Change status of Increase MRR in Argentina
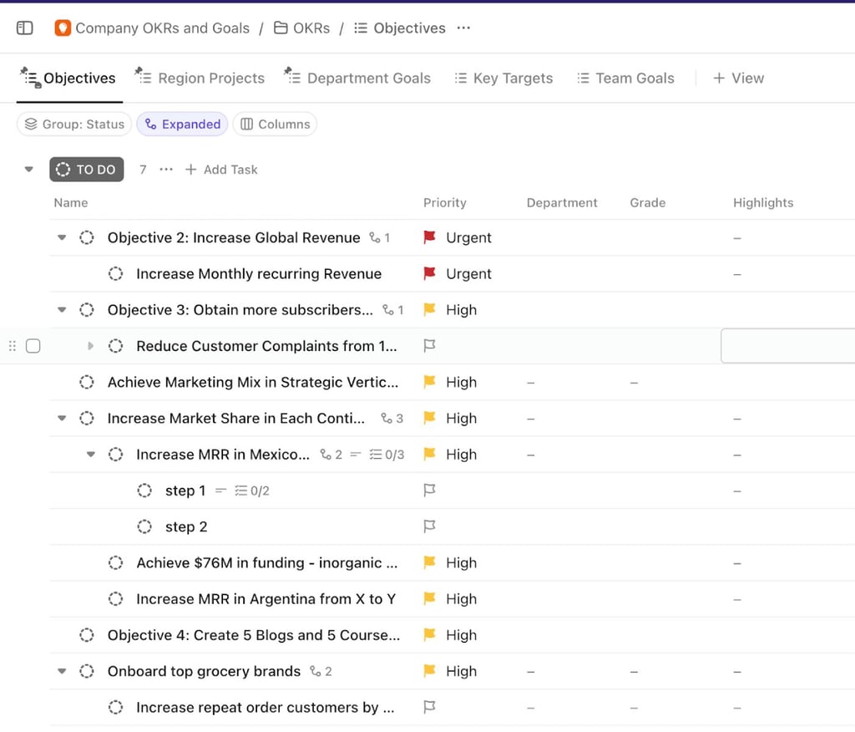 [x=115, y=599]
